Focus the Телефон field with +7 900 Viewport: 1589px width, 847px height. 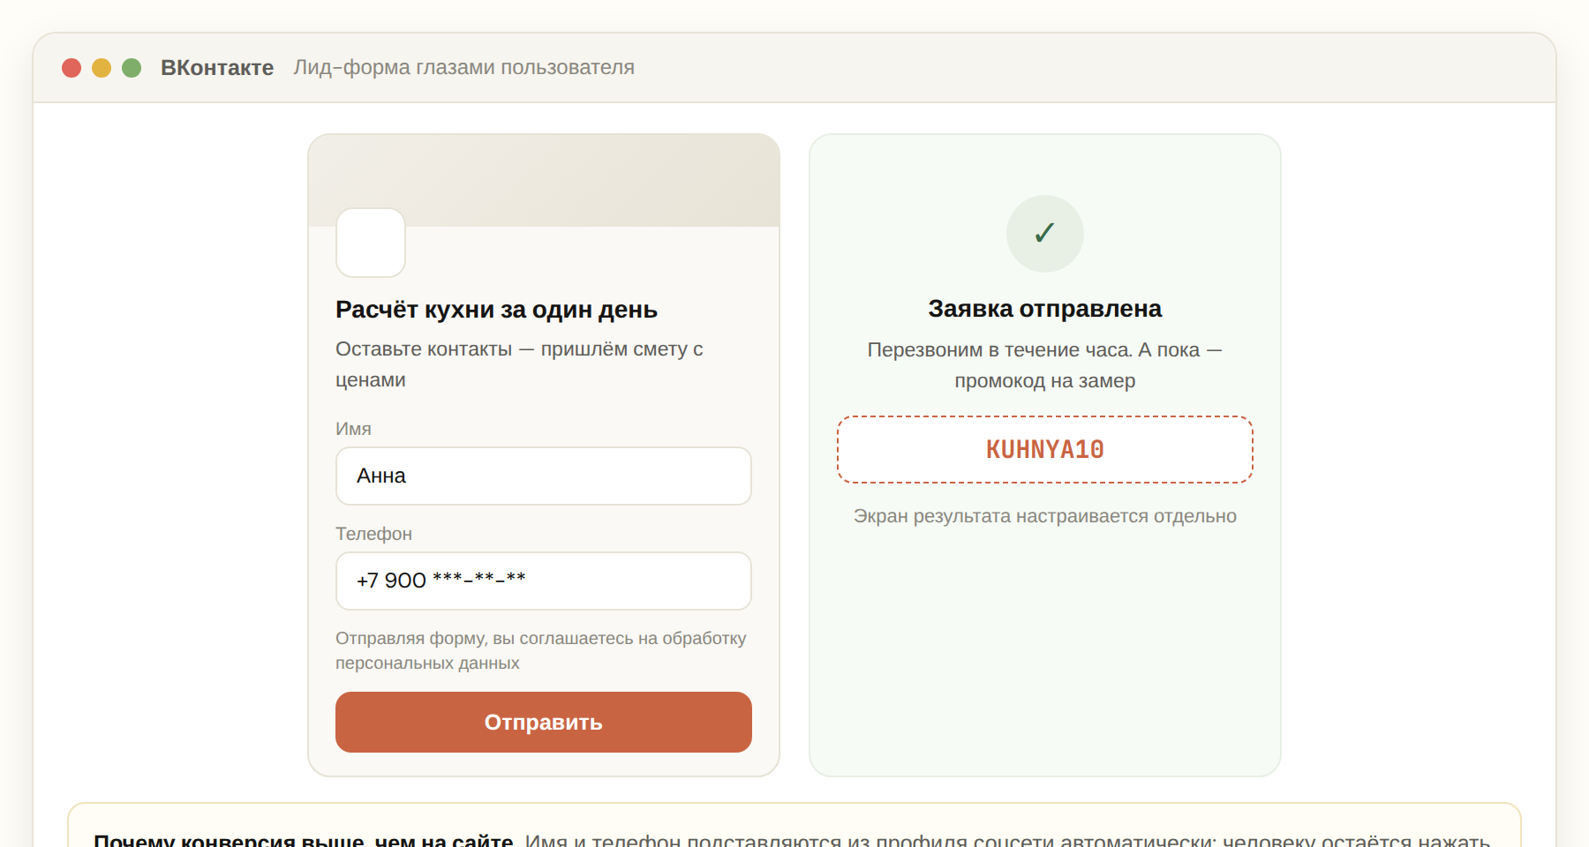[x=544, y=581]
